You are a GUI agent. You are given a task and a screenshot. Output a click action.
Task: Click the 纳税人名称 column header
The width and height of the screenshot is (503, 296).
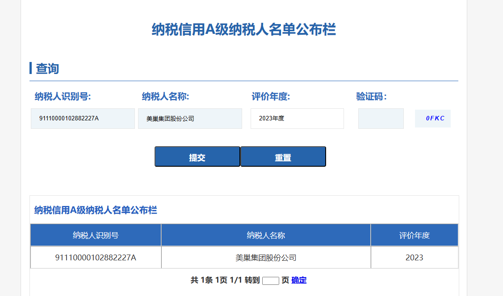coord(266,234)
